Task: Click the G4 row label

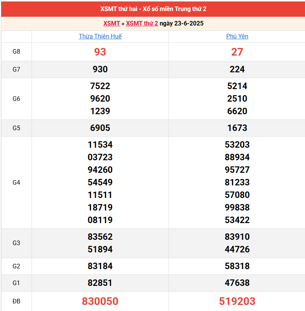Action: coord(16,182)
